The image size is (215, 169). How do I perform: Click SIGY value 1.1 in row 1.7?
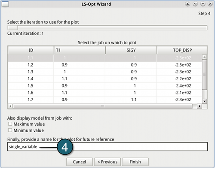click(134, 100)
